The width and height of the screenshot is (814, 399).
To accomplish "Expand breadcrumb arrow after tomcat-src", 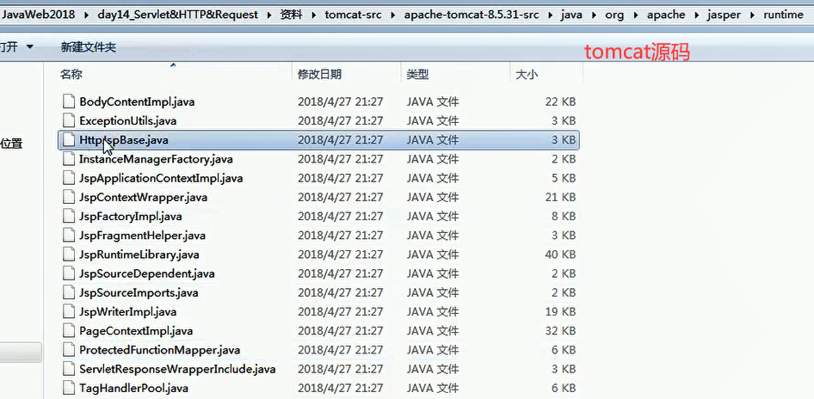I will coord(393,15).
